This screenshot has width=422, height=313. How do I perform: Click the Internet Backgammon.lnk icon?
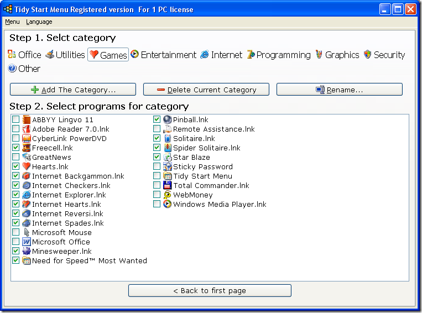click(27, 176)
